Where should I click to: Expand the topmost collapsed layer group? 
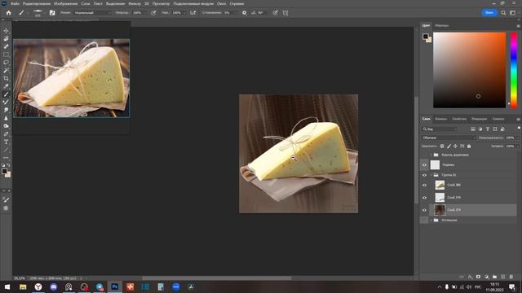[x=431, y=155]
